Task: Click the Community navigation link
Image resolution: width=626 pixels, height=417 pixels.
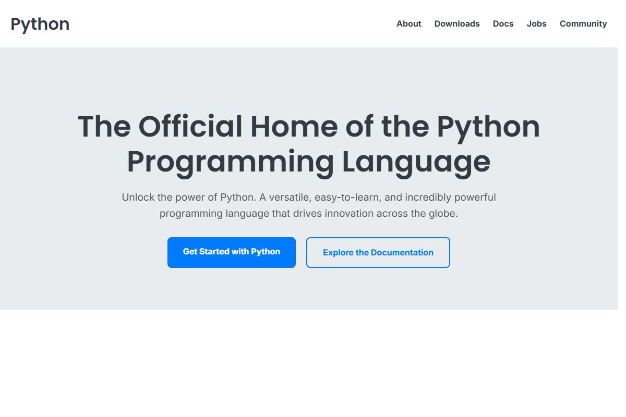Action: pos(583,23)
